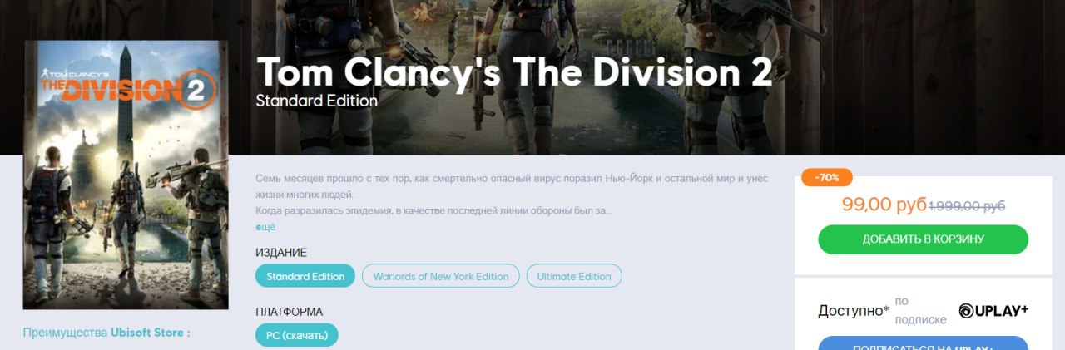Click The Division 2 logo on cover art
This screenshot has height=350, width=1065.
127,86
